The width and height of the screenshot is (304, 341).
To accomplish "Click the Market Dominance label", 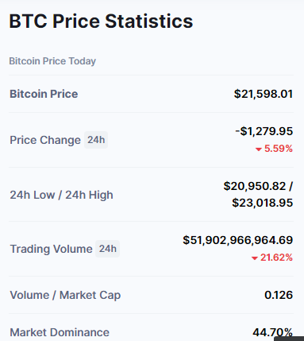I will coord(60,332).
